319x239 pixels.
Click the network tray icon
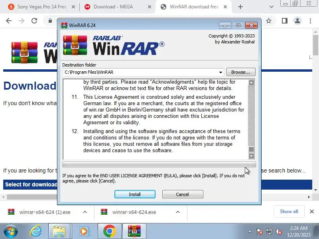pos(269,231)
